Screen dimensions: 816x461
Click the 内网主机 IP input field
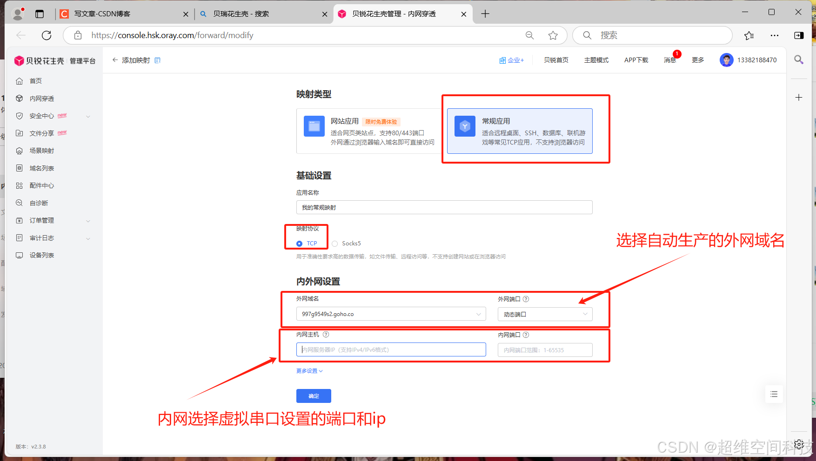(391, 349)
